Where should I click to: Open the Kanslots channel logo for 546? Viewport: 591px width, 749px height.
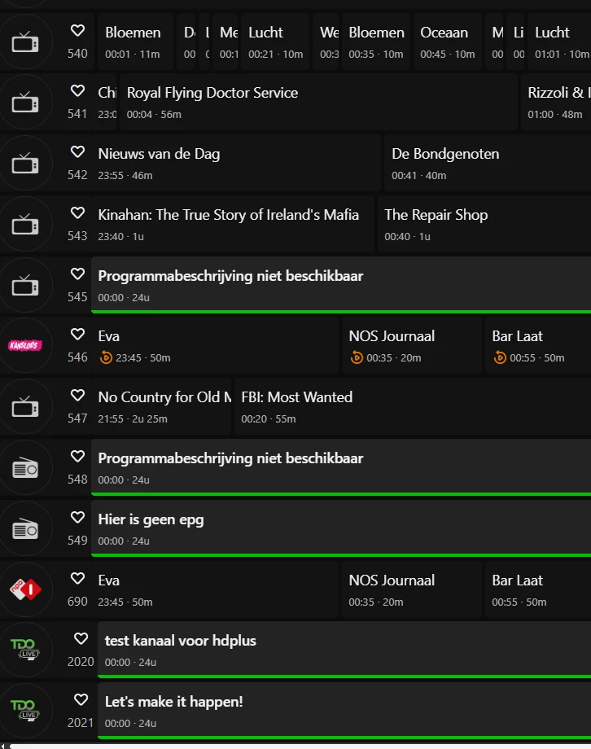[25, 345]
